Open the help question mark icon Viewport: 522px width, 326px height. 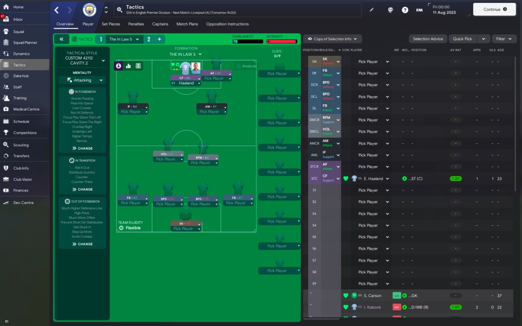[x=405, y=10]
